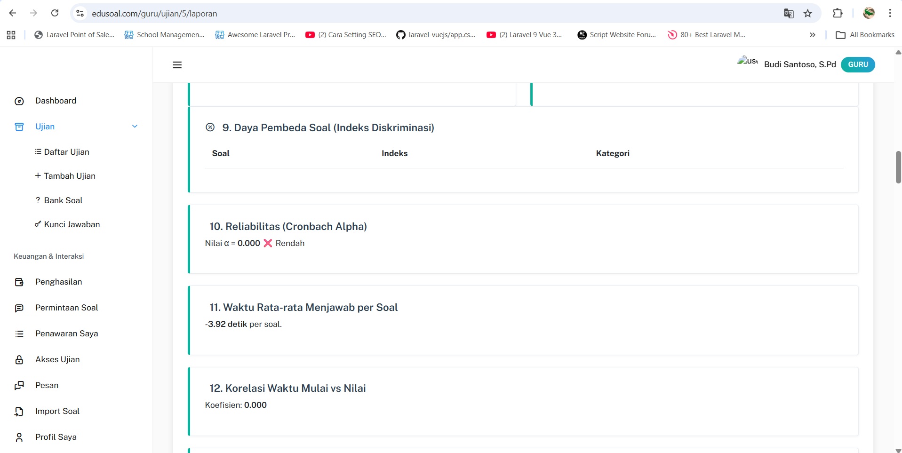Click the Penghasilan wallet icon
Image resolution: width=902 pixels, height=453 pixels.
coord(19,282)
